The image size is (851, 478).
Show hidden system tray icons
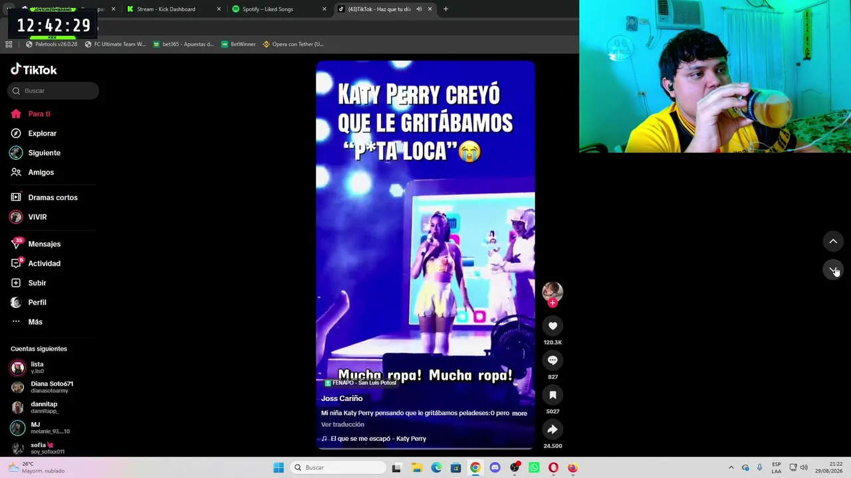tap(731, 467)
